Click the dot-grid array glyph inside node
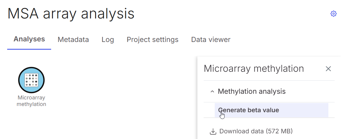 [x=31, y=80]
